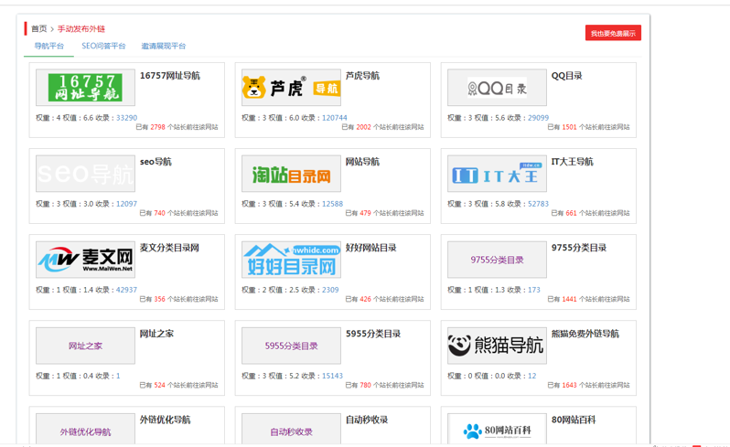Click the 收录 count 42937
The width and height of the screenshot is (730, 447).
pyautogui.click(x=126, y=291)
